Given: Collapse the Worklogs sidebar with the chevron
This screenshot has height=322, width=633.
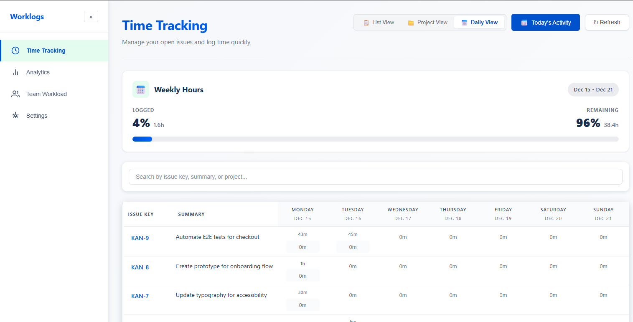Looking at the screenshot, I should coord(91,16).
